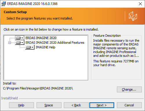145x111 pixels.
Task: Open the install-option arrow for Additional Features
Action: (x=22, y=43)
